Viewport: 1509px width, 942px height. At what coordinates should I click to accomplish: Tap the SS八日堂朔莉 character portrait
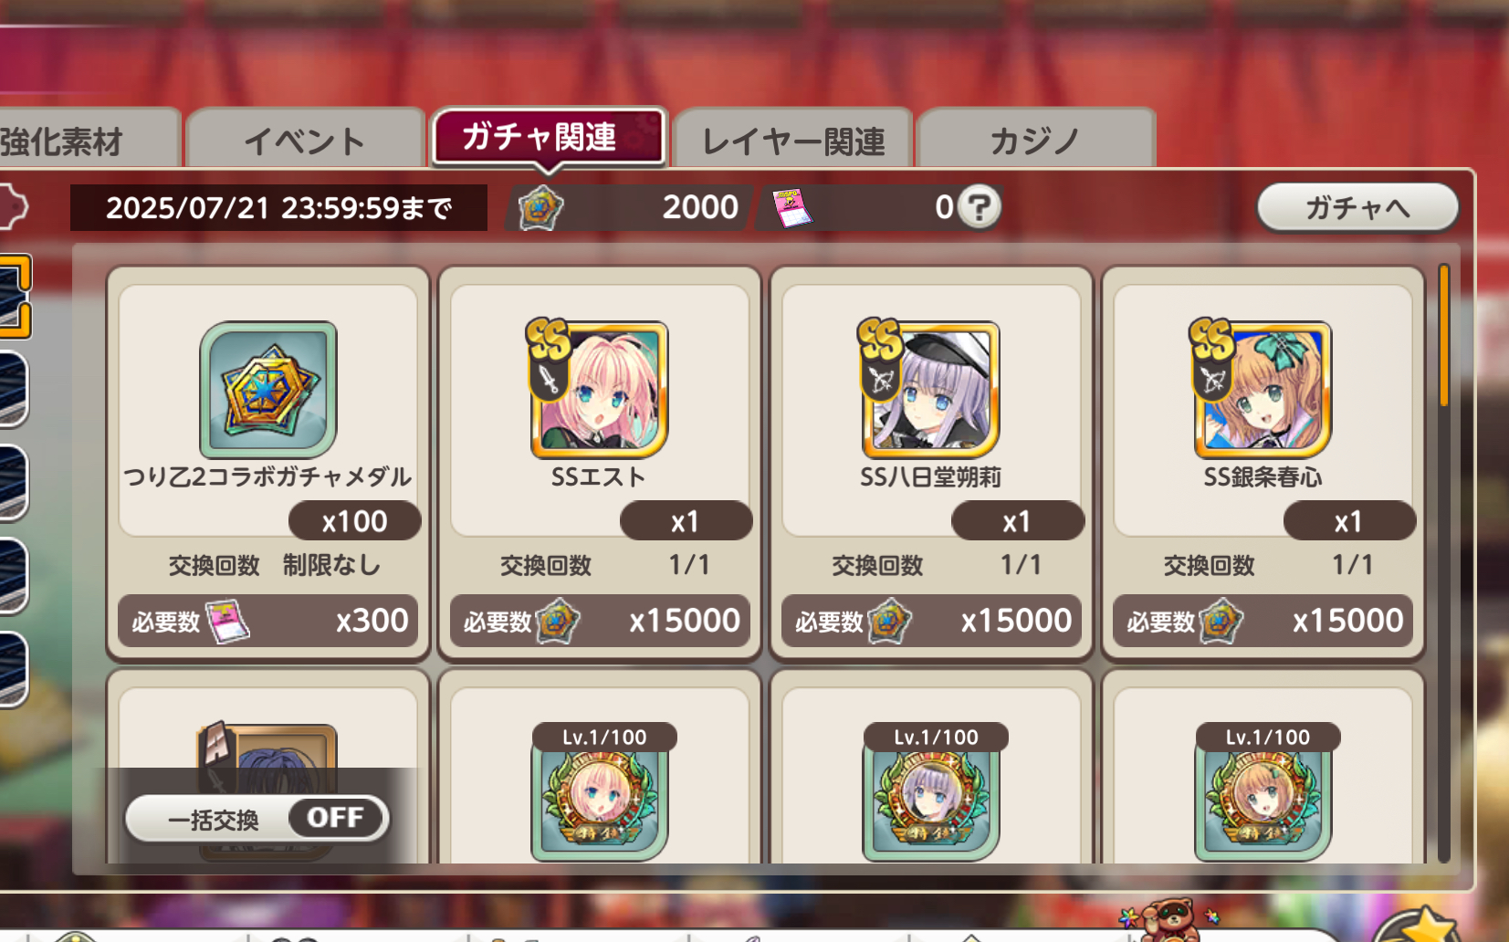(x=930, y=389)
